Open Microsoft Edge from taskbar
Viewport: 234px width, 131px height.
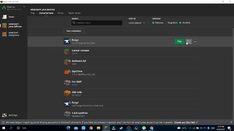tap(68, 128)
